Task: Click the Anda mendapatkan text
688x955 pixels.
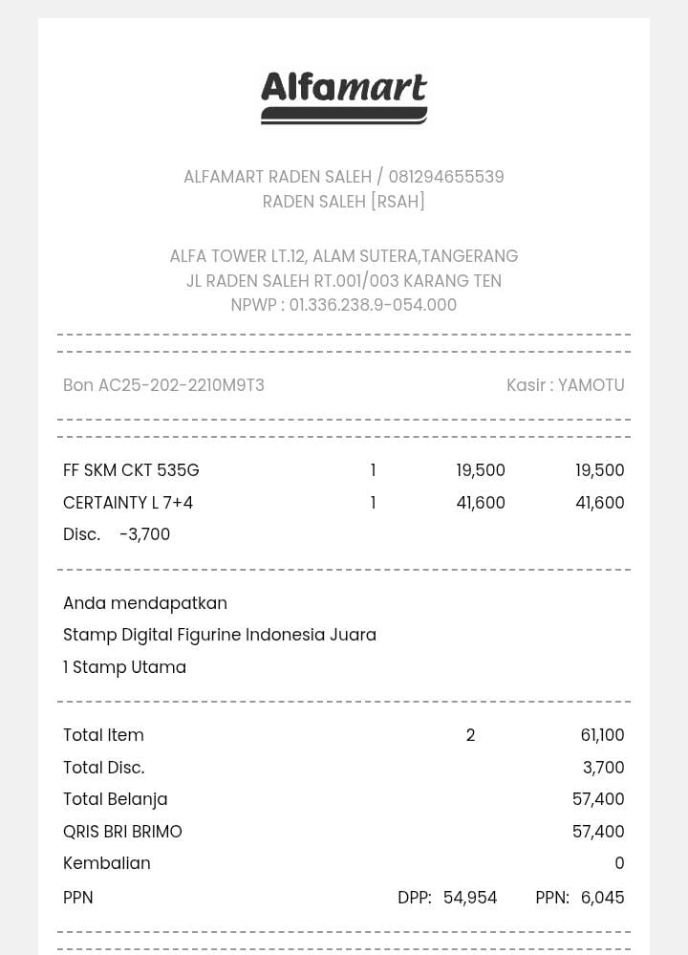Action: pos(145,603)
